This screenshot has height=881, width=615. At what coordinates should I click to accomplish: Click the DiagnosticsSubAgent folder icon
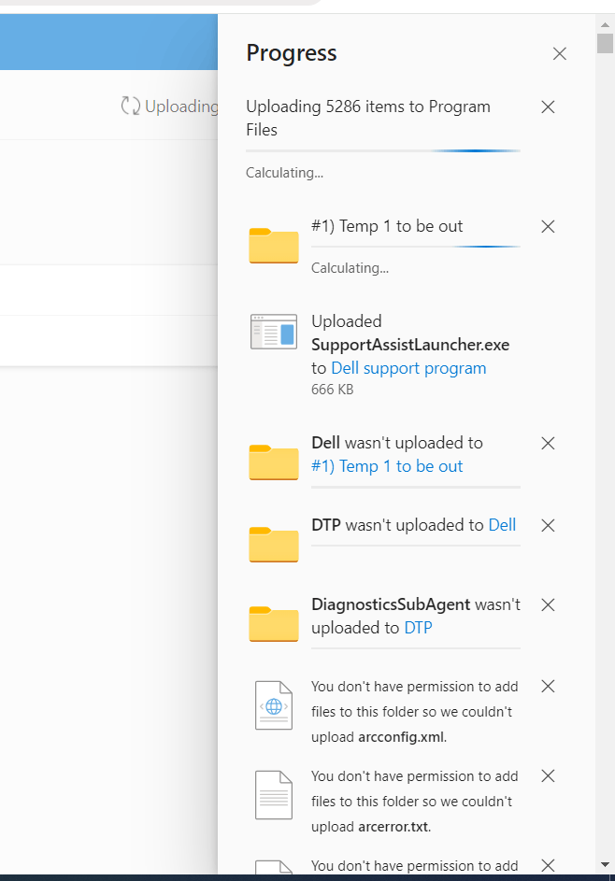(x=274, y=624)
